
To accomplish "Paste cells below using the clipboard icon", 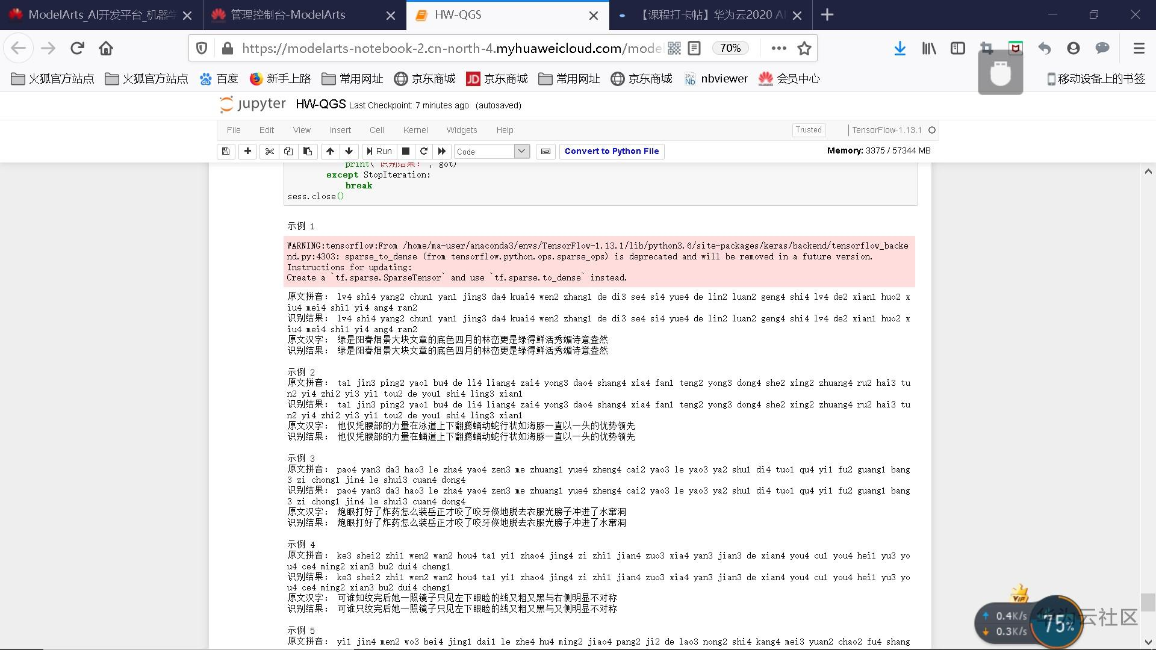I will (308, 151).
